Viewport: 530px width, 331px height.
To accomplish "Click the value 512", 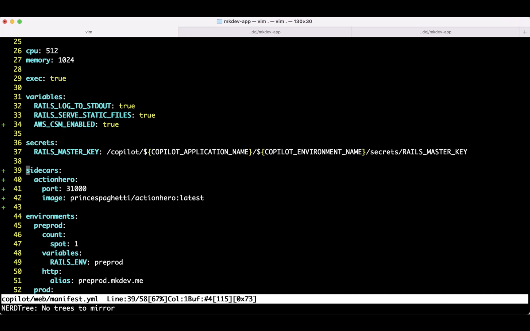I will coord(52,51).
